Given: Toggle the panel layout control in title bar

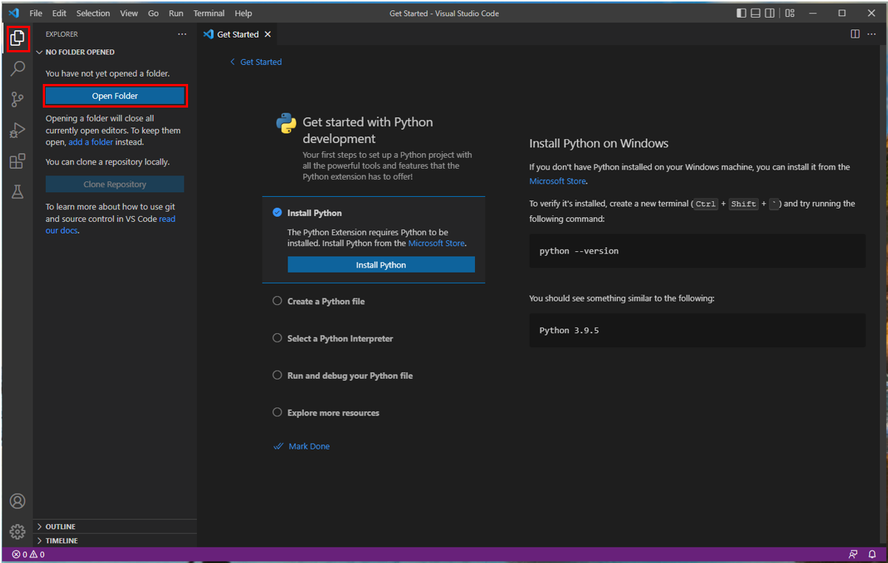Looking at the screenshot, I should coord(755,13).
